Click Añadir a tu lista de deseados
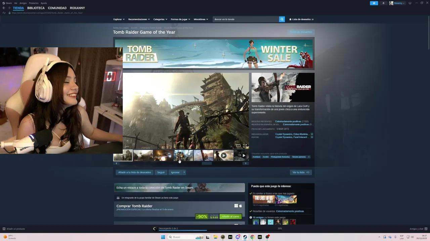Image resolution: width=430 pixels, height=241 pixels. 134,172
